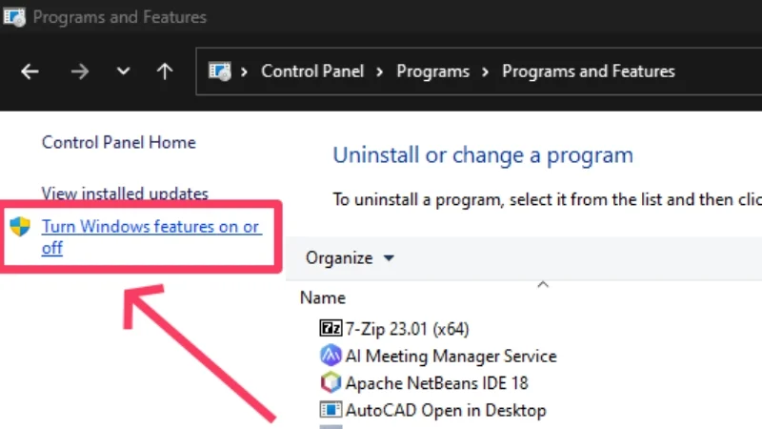This screenshot has width=762, height=429.
Task: Open the View installed updates link
Action: [x=125, y=194]
